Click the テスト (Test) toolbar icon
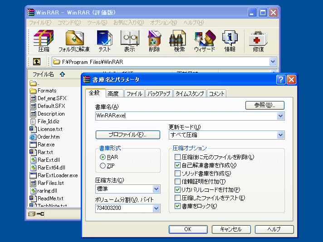323x242 pixels. pos(104,38)
